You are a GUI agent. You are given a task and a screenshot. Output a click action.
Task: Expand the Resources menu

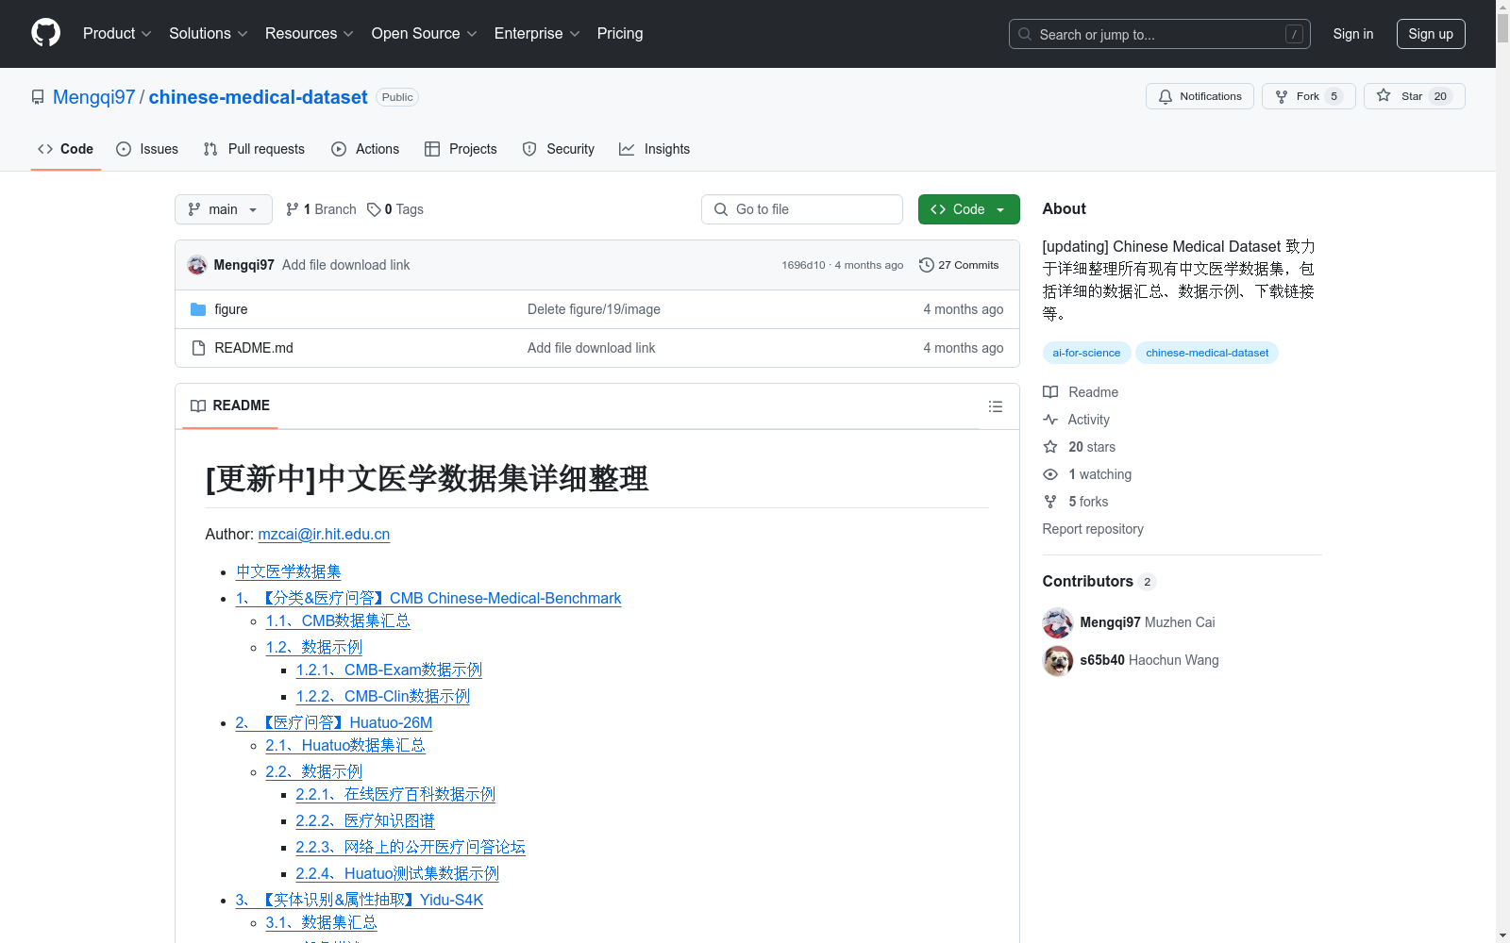click(310, 33)
